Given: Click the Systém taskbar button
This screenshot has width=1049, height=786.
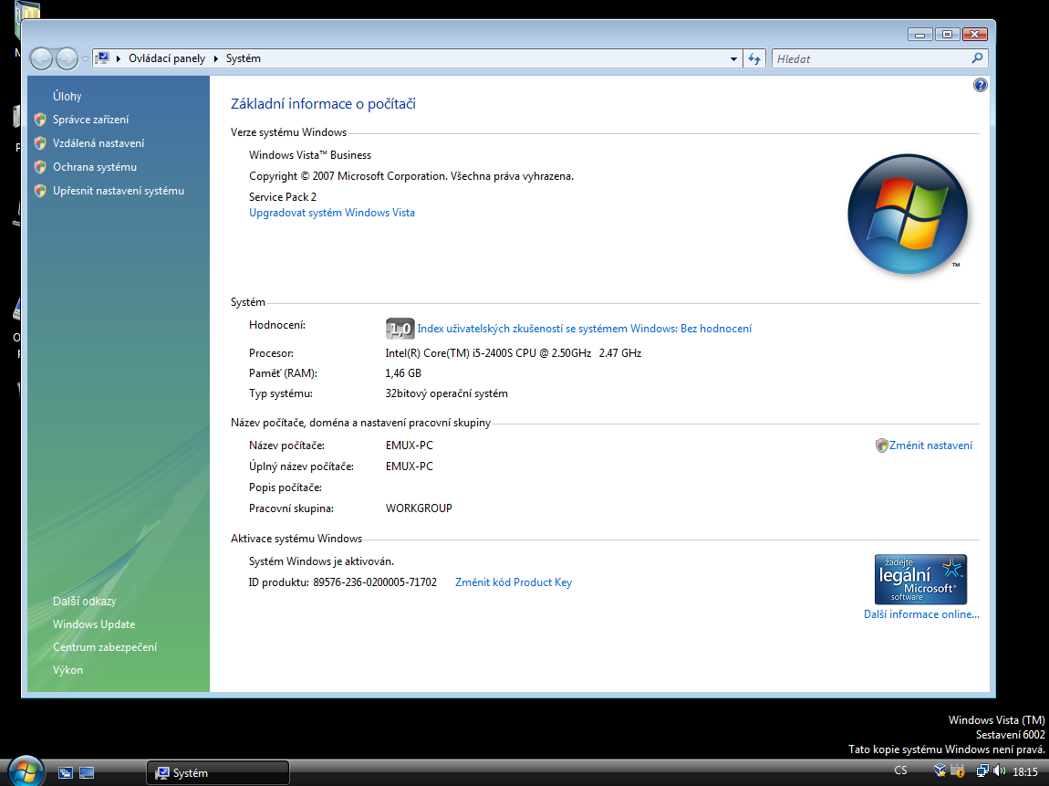Looking at the screenshot, I should click(218, 772).
